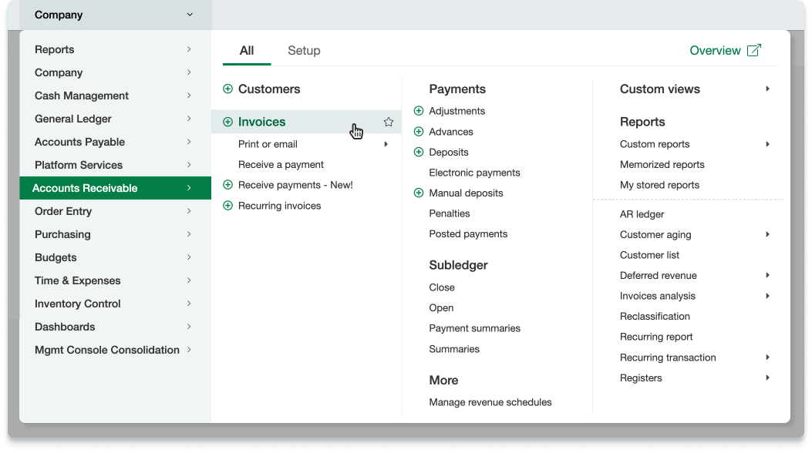Screen dimensions: 812x453
Task: Expand the Customer aging submenu arrow
Action: (767, 234)
